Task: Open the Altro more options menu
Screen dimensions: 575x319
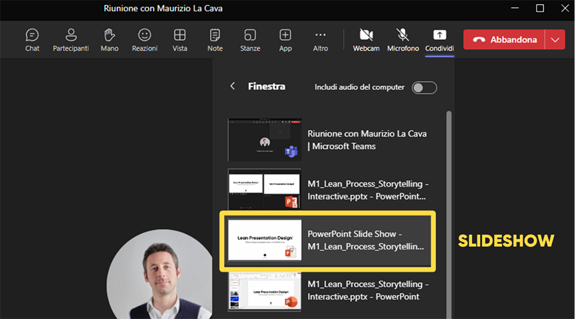Action: [x=320, y=40]
